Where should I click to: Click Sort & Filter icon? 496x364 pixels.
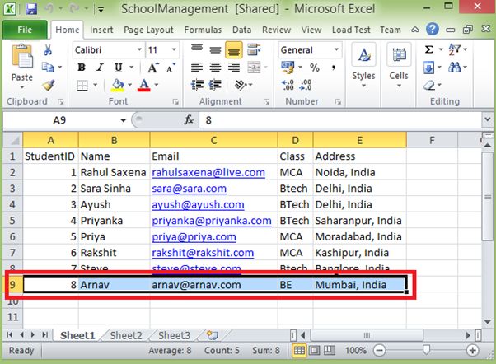[455, 49]
